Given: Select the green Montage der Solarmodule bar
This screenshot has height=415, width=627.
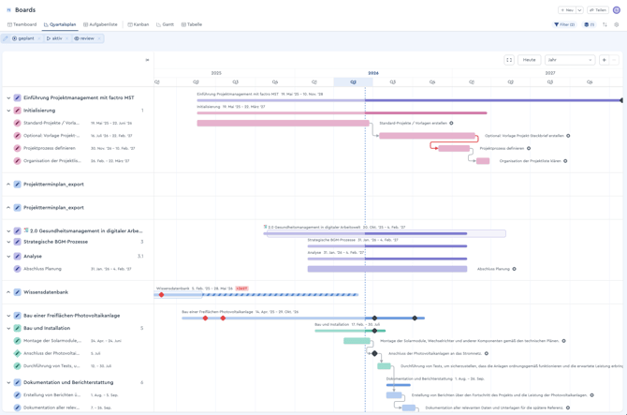Looking at the screenshot, I should 357,341.
